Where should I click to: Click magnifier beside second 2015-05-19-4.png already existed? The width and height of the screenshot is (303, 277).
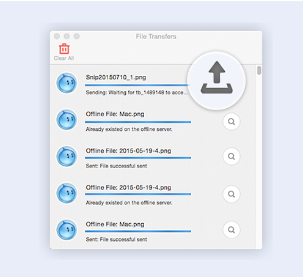[x=232, y=194]
